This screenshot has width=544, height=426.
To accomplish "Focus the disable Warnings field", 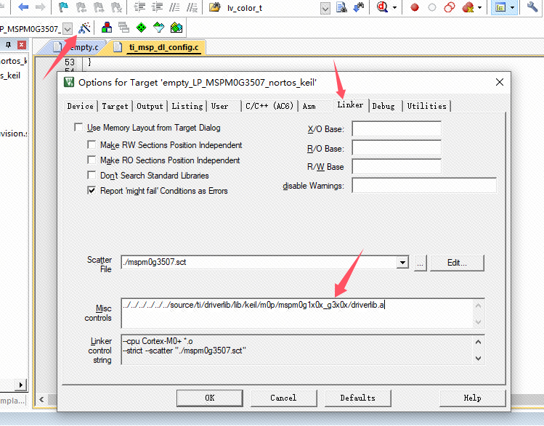I will tap(424, 185).
